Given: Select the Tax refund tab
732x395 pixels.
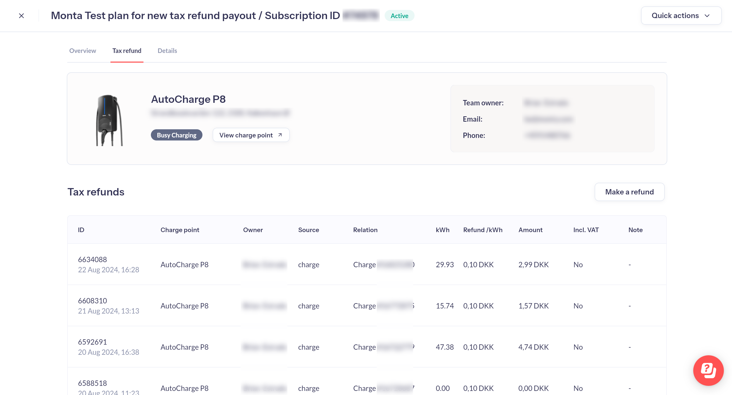Looking at the screenshot, I should 127,51.
